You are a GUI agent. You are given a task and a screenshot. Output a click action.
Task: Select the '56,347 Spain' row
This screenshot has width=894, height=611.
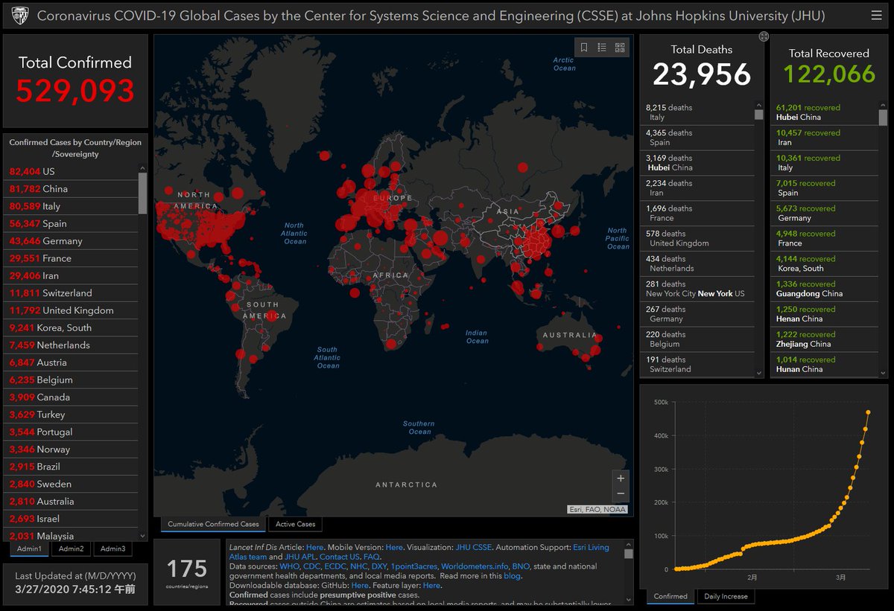pyautogui.click(x=71, y=223)
